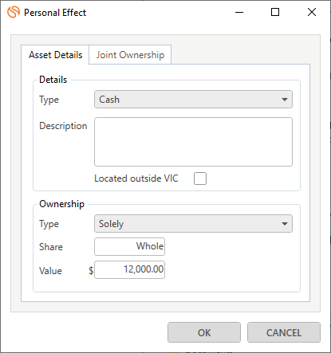Click the Description field label
The width and height of the screenshot is (331, 353).
click(63, 126)
